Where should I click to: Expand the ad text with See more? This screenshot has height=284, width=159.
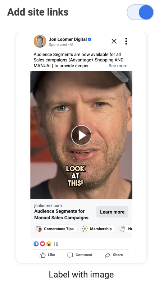(117, 65)
